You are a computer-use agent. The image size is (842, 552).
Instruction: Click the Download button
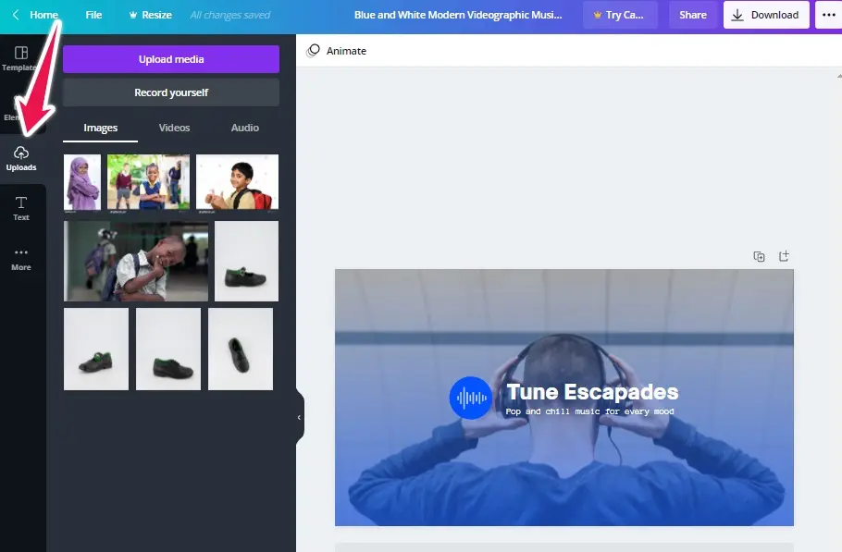(765, 15)
